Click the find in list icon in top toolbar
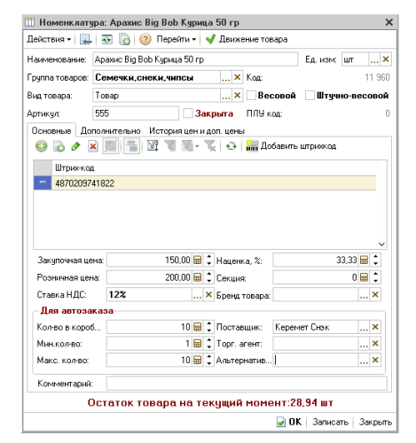Viewport: 416px width, 443px height. (86, 39)
